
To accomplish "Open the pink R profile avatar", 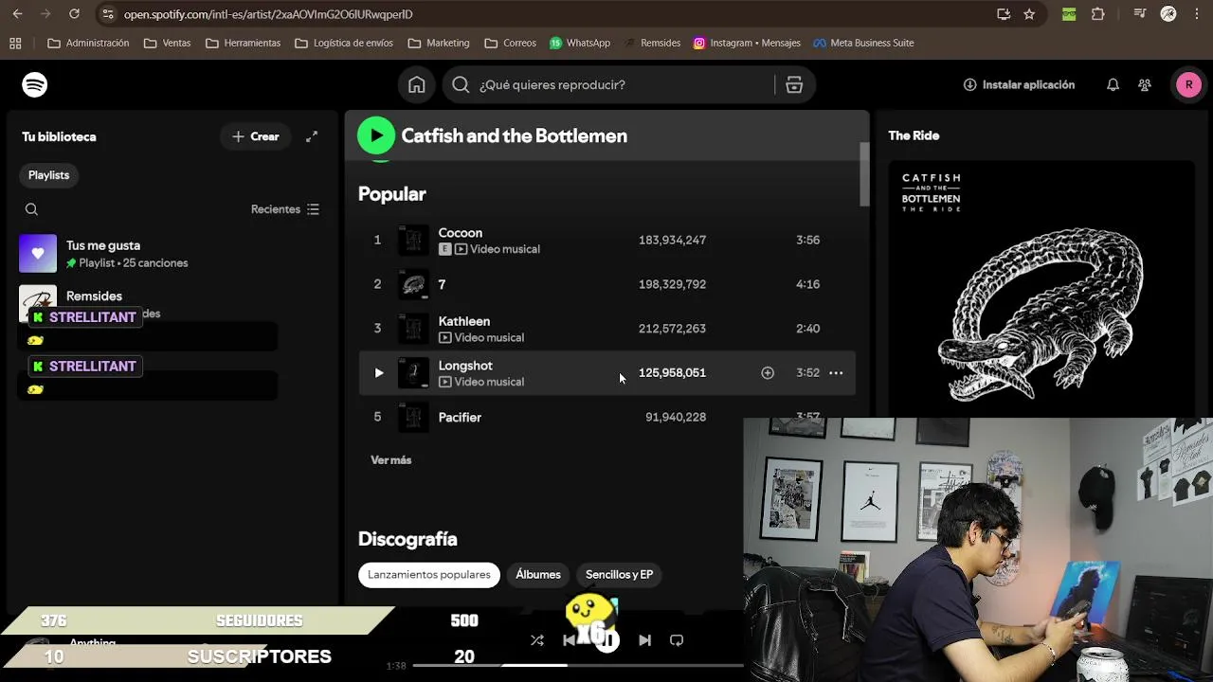I will pyautogui.click(x=1188, y=84).
